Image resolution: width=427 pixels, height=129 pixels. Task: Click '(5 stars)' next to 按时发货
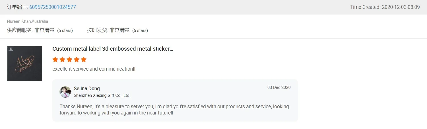(x=140, y=30)
